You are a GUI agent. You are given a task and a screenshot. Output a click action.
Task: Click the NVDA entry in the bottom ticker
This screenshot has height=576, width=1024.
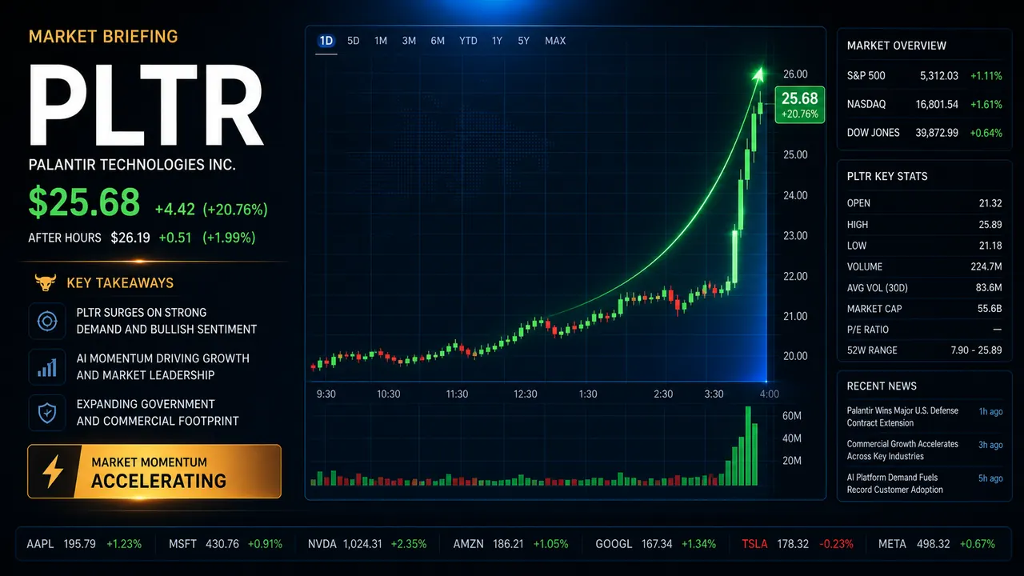368,544
